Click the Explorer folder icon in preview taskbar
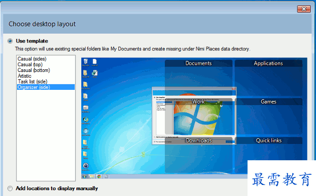316x196 pixels. coord(92,177)
